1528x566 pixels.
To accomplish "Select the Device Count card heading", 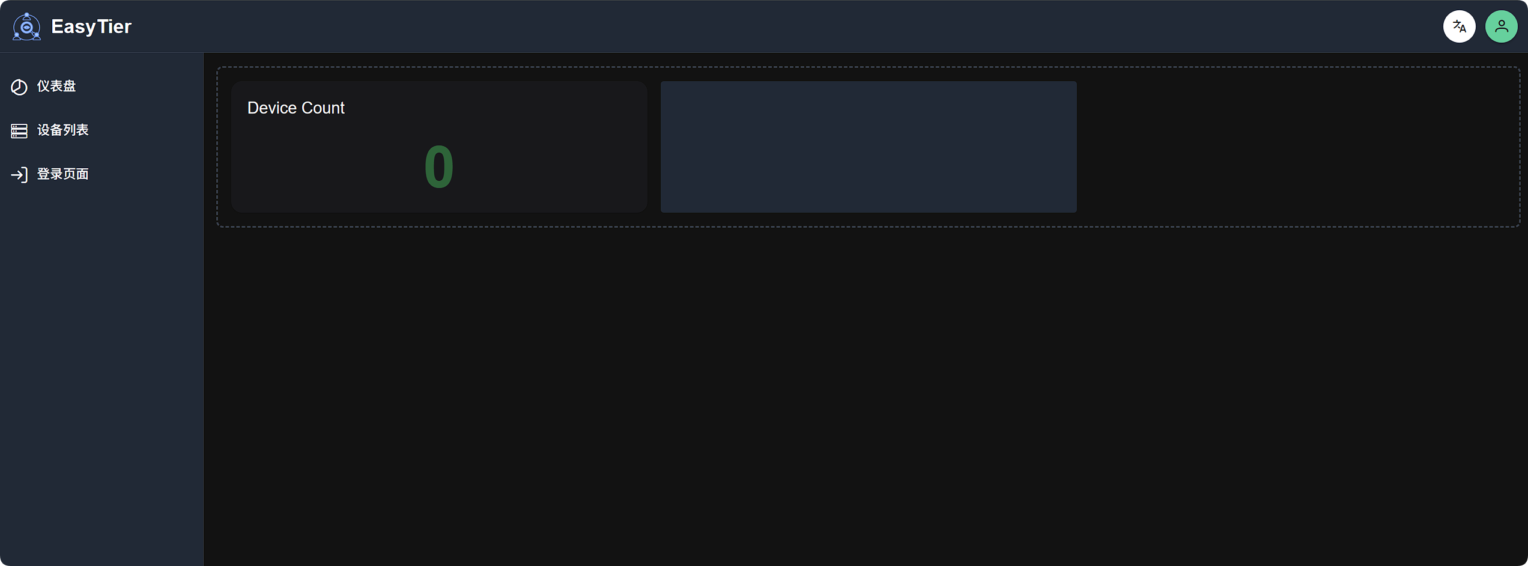I will point(296,108).
